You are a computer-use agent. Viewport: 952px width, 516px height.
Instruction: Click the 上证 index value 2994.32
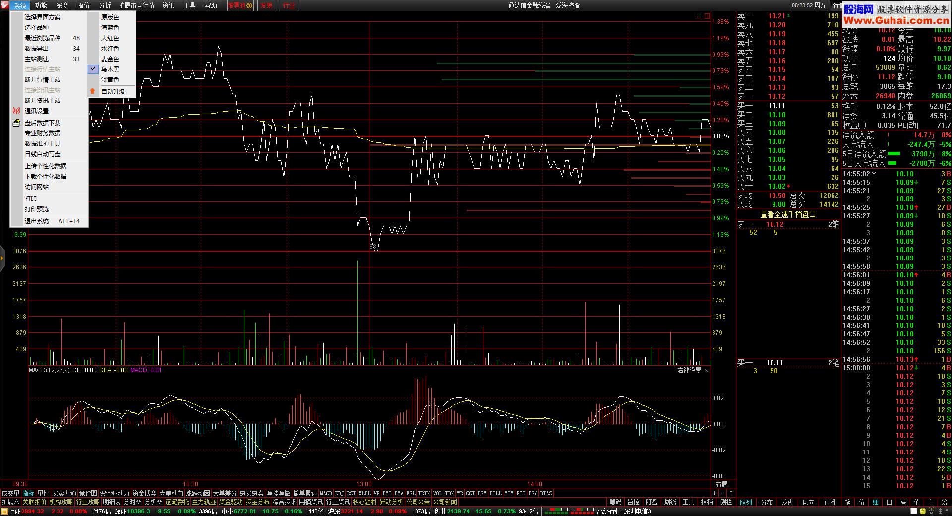click(x=33, y=511)
